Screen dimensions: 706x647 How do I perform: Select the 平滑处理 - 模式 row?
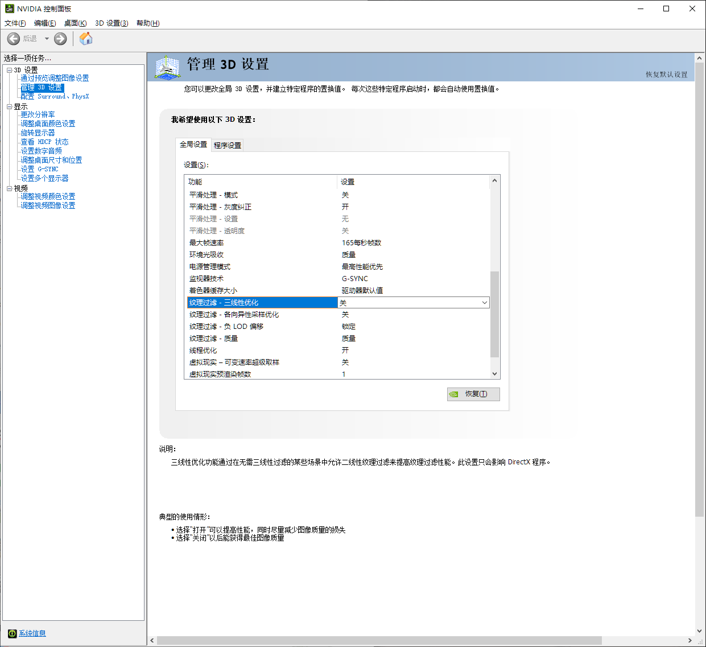338,195
